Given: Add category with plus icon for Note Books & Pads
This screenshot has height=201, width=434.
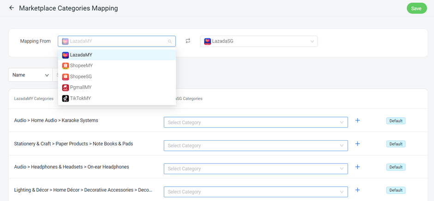Looking at the screenshot, I should click(x=357, y=143).
